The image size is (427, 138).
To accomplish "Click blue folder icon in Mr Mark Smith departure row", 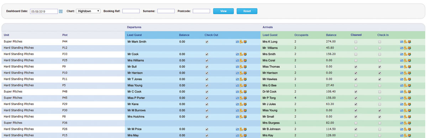I will coord(237,42).
